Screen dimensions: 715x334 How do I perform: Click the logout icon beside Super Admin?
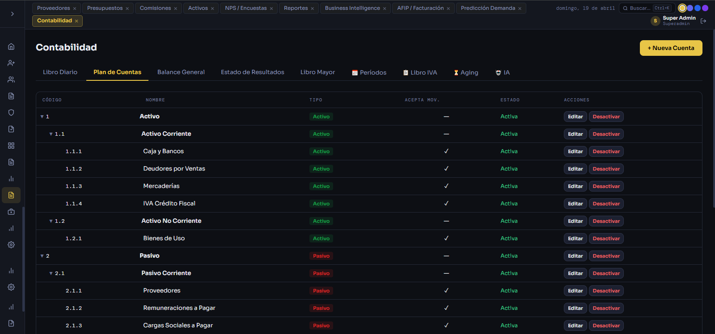point(703,21)
